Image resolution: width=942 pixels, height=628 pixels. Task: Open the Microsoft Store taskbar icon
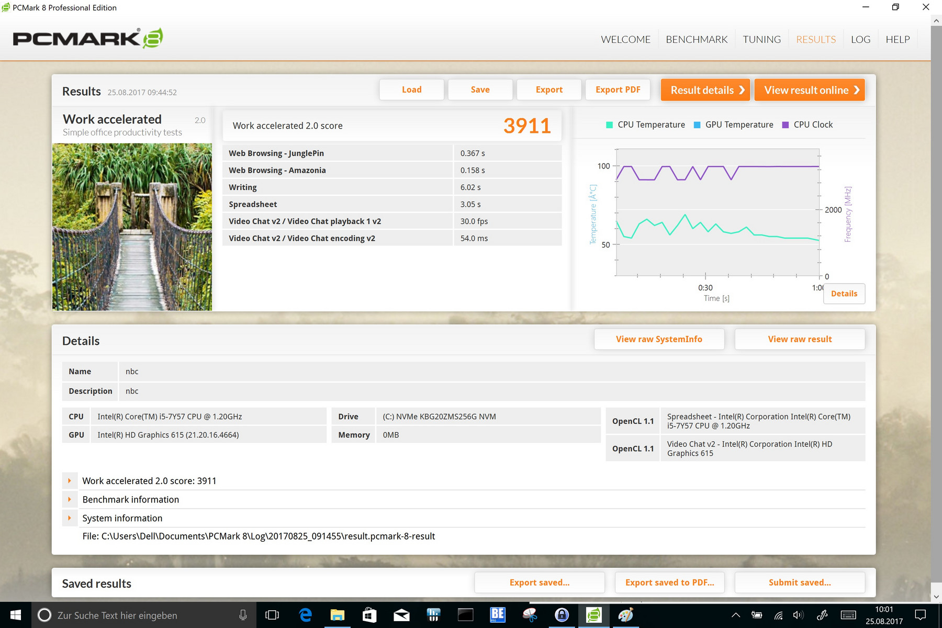[x=369, y=615]
